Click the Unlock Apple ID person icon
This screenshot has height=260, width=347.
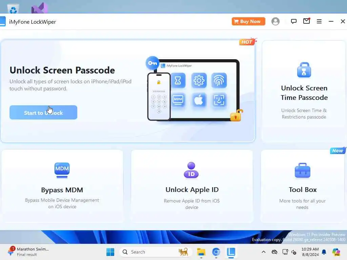[191, 170]
